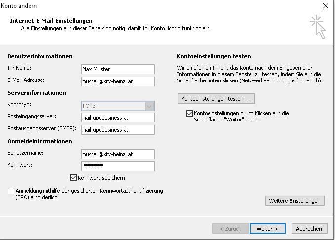Close the Konto ändern dialog
This screenshot has width=335, height=240.
[326, 6]
